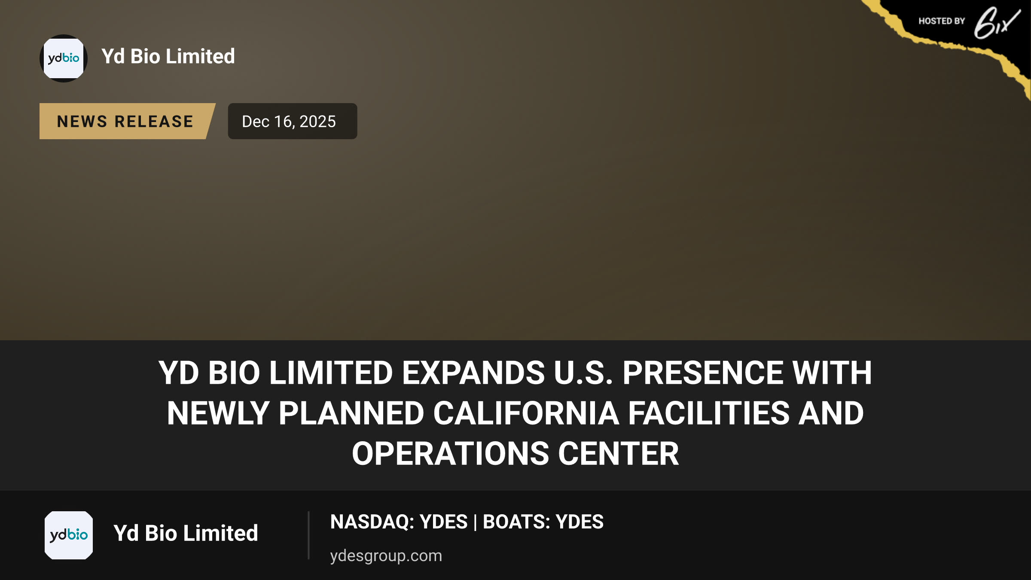Viewport: 1031px width, 580px height.
Task: Open the ydesgroup.com website link
Action: coord(386,556)
